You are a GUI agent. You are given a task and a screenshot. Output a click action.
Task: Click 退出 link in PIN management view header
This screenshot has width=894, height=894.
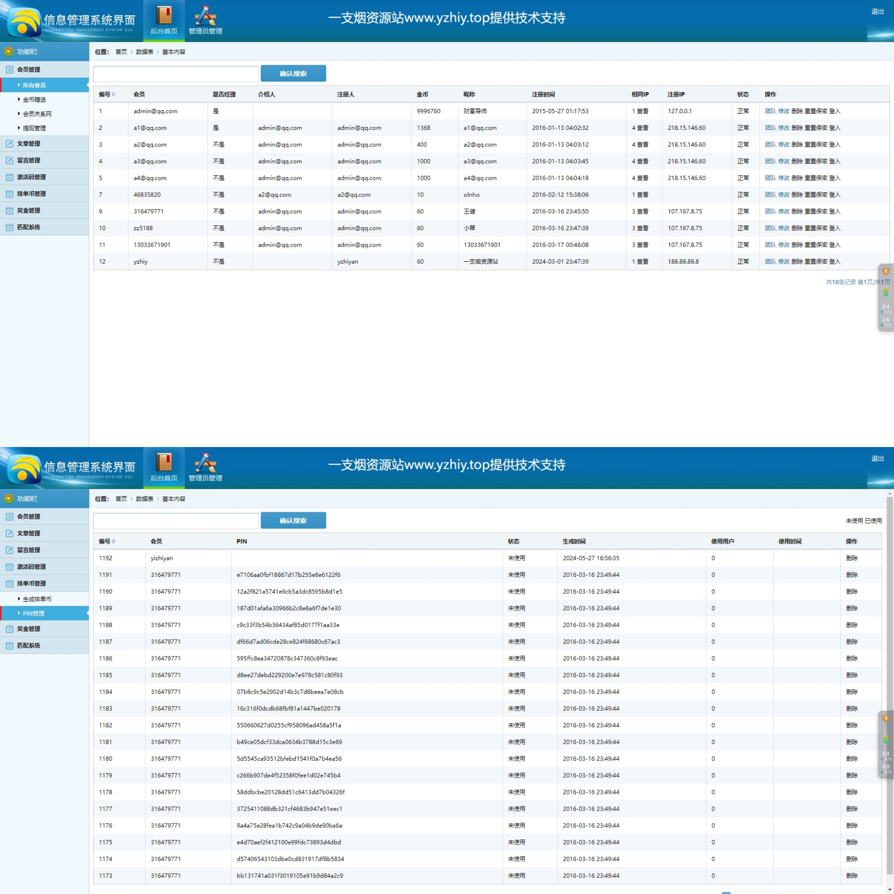(877, 459)
